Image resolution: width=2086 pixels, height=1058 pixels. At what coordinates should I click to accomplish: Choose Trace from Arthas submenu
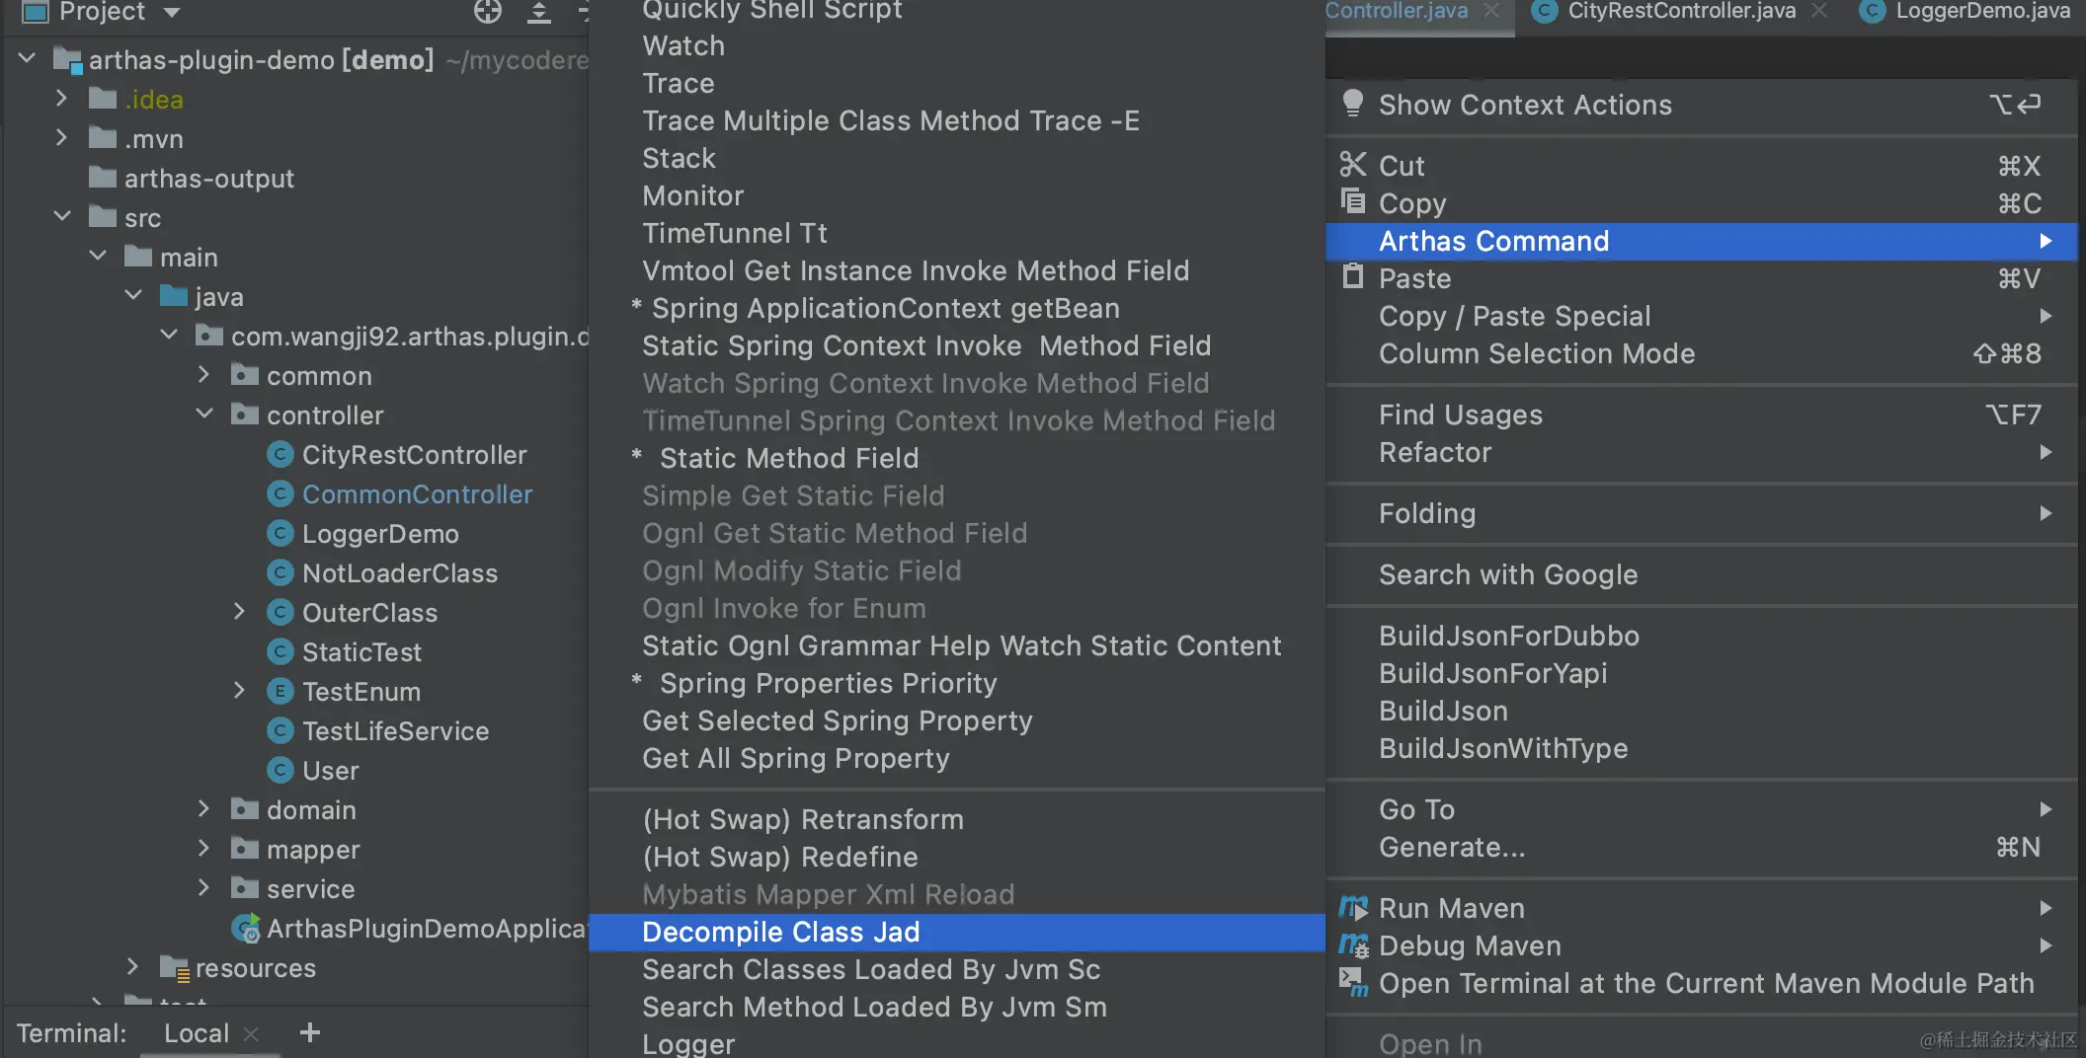tap(678, 83)
